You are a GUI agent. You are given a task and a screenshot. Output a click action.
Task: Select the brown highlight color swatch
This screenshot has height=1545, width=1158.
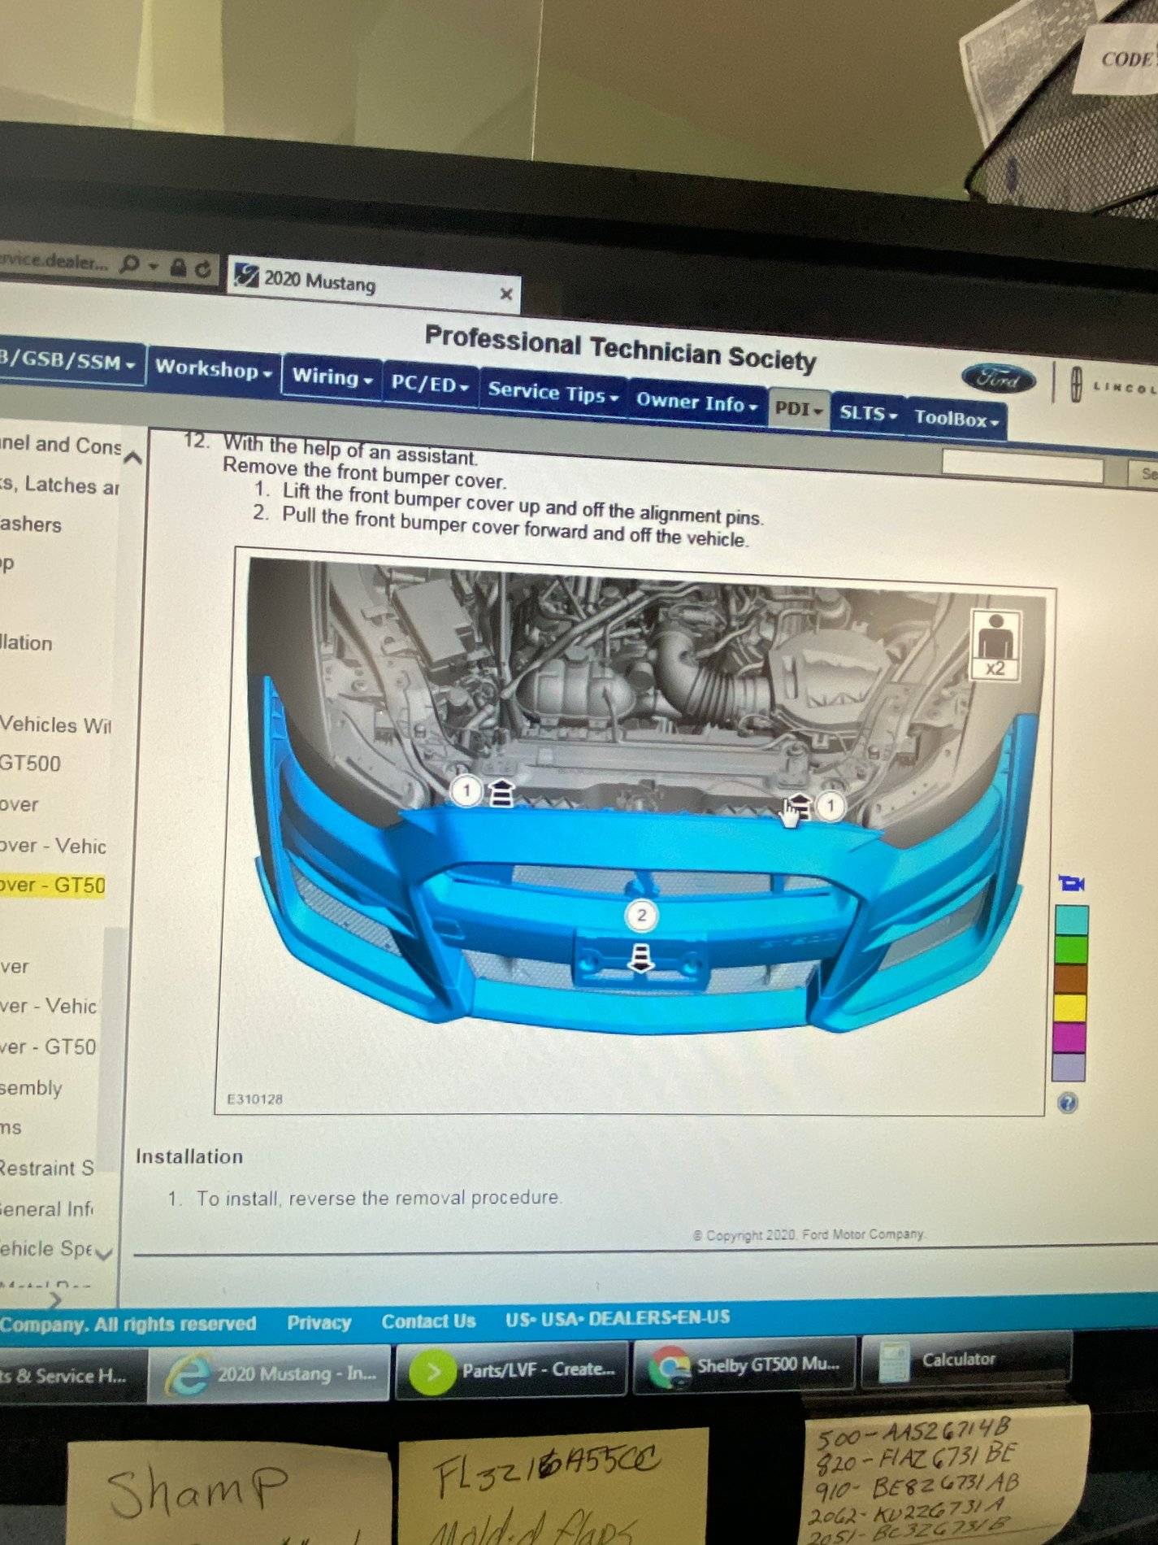pos(1070,978)
